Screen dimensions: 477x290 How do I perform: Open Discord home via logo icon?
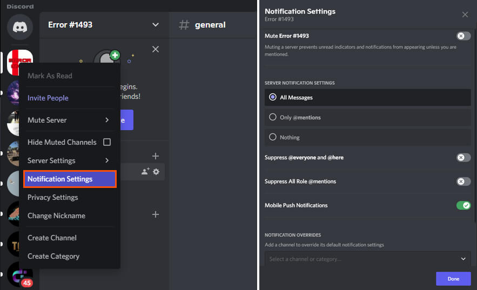pyautogui.click(x=20, y=27)
